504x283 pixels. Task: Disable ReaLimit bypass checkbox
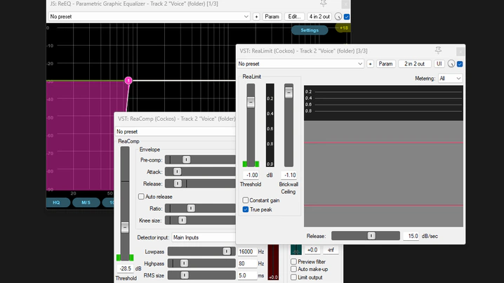click(460, 64)
